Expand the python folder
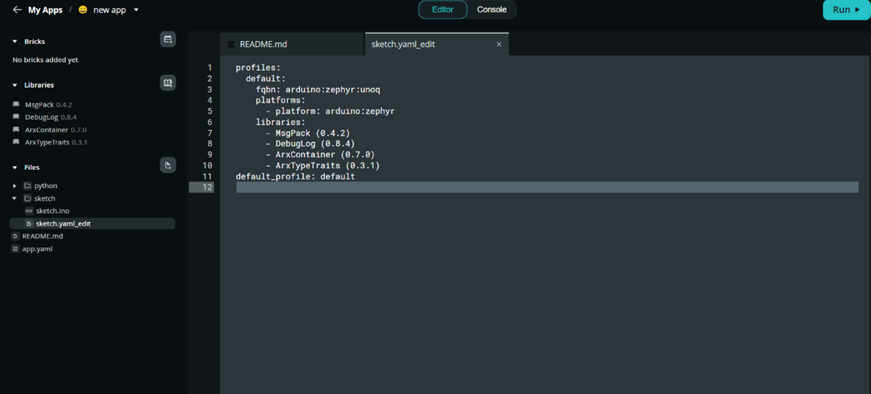This screenshot has height=394, width=871. [x=14, y=186]
